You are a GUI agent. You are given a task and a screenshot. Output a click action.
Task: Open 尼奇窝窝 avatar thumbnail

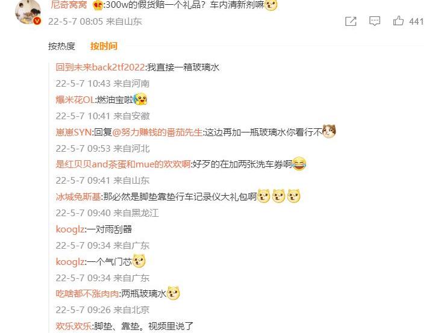click(28, 11)
